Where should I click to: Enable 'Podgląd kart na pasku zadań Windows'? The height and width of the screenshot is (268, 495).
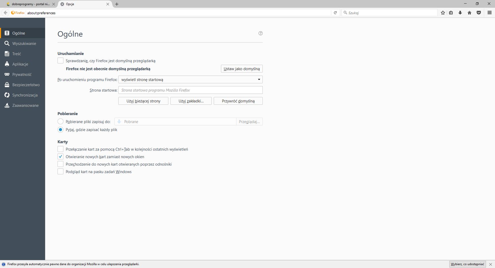pyautogui.click(x=60, y=172)
